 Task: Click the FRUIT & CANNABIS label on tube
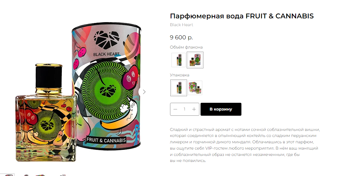coord(106,140)
